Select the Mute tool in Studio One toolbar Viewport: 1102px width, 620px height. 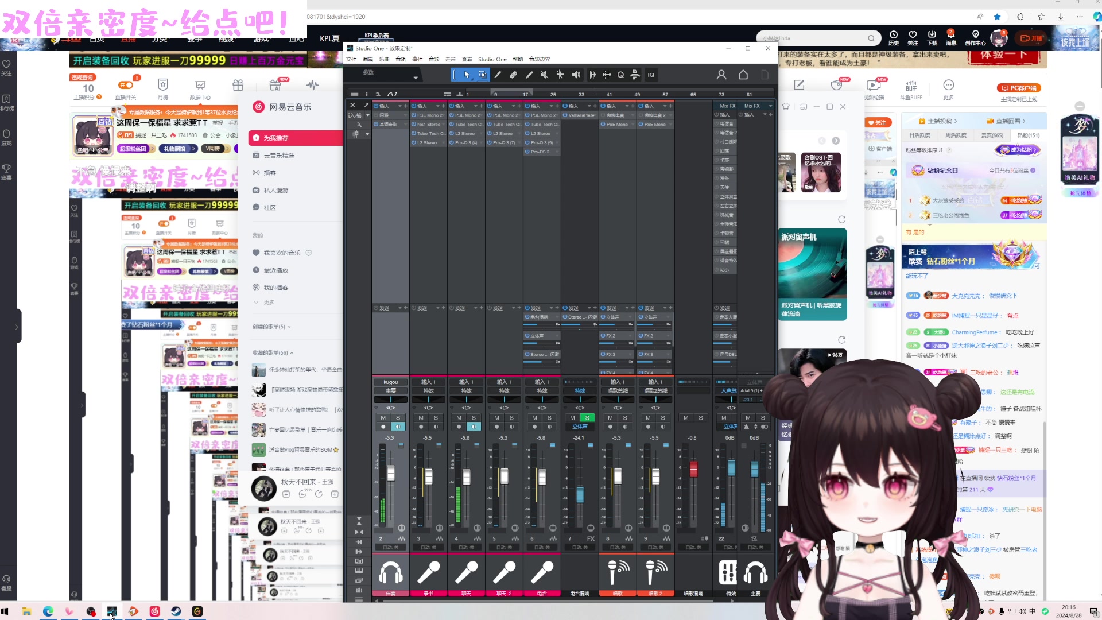click(x=545, y=75)
